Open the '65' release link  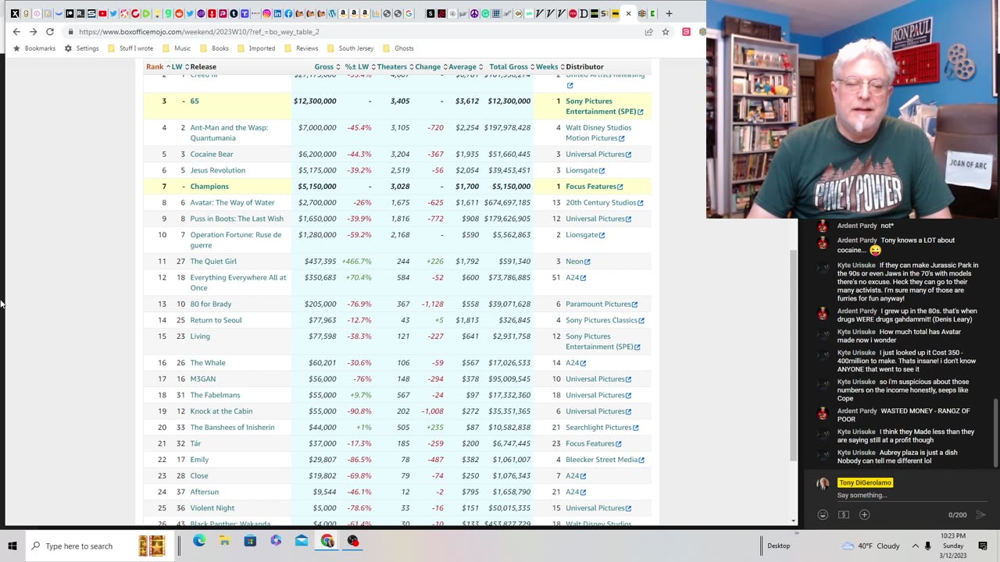point(195,101)
